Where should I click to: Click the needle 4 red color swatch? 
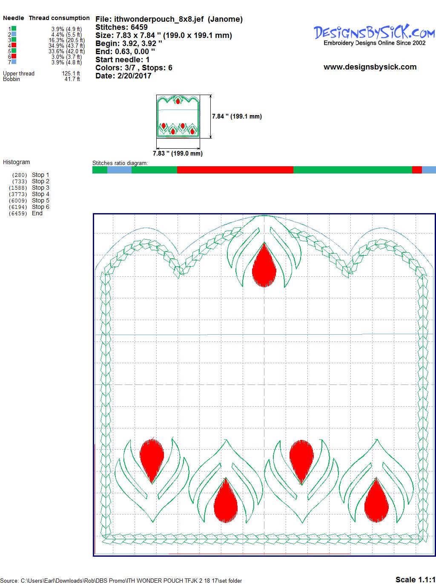14,45
